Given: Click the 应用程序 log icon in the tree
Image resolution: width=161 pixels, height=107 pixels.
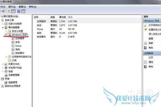Looking at the screenshot, I should (x=13, y=39).
